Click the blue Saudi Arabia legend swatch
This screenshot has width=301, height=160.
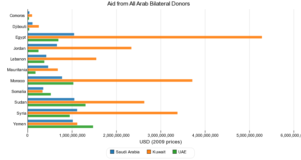(112, 152)
